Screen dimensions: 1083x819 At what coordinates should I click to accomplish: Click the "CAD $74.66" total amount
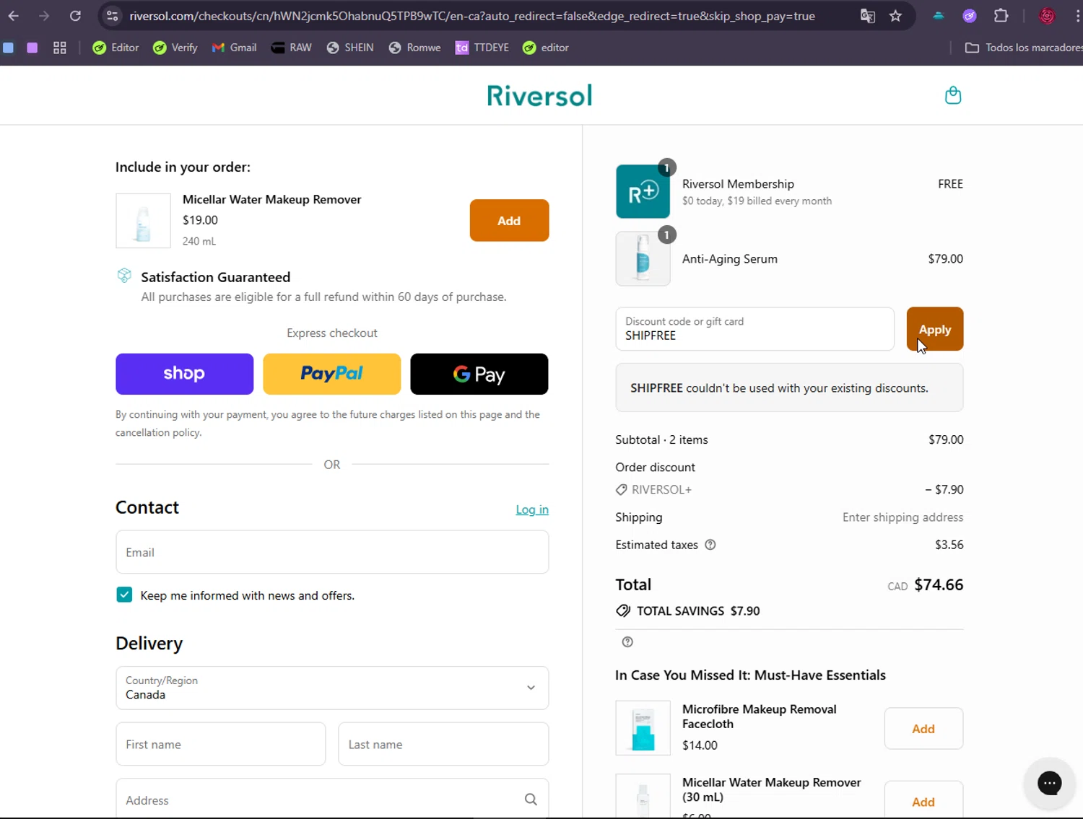coord(926,584)
